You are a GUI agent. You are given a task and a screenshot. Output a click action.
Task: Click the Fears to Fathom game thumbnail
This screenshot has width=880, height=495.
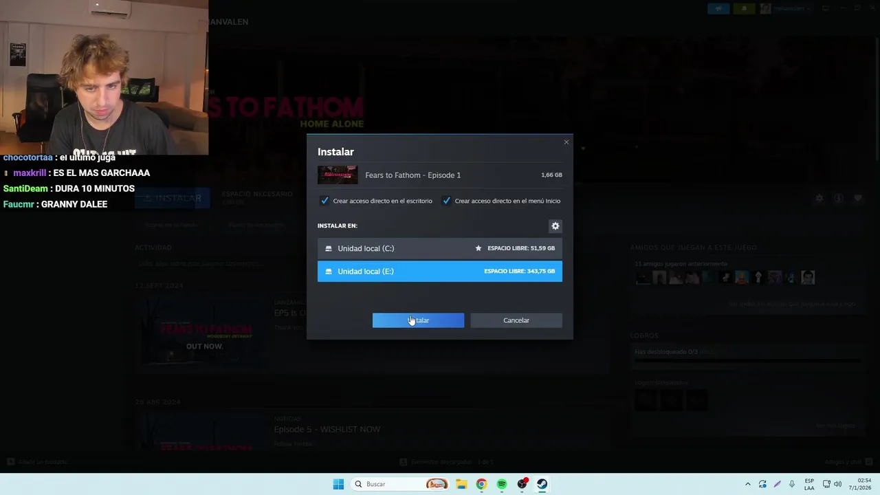338,175
